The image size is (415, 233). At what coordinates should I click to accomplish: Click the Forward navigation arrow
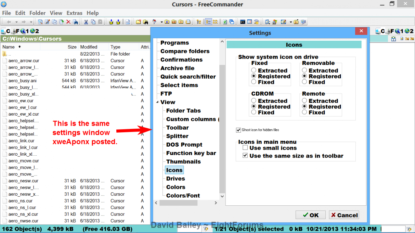coord(24,22)
